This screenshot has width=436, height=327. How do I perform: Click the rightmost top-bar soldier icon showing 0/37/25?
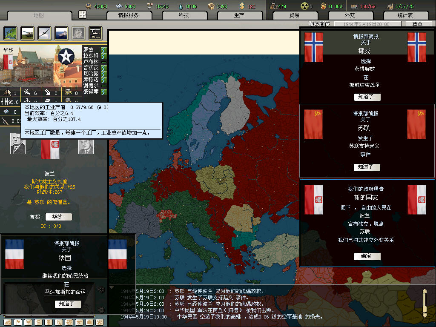390,6
